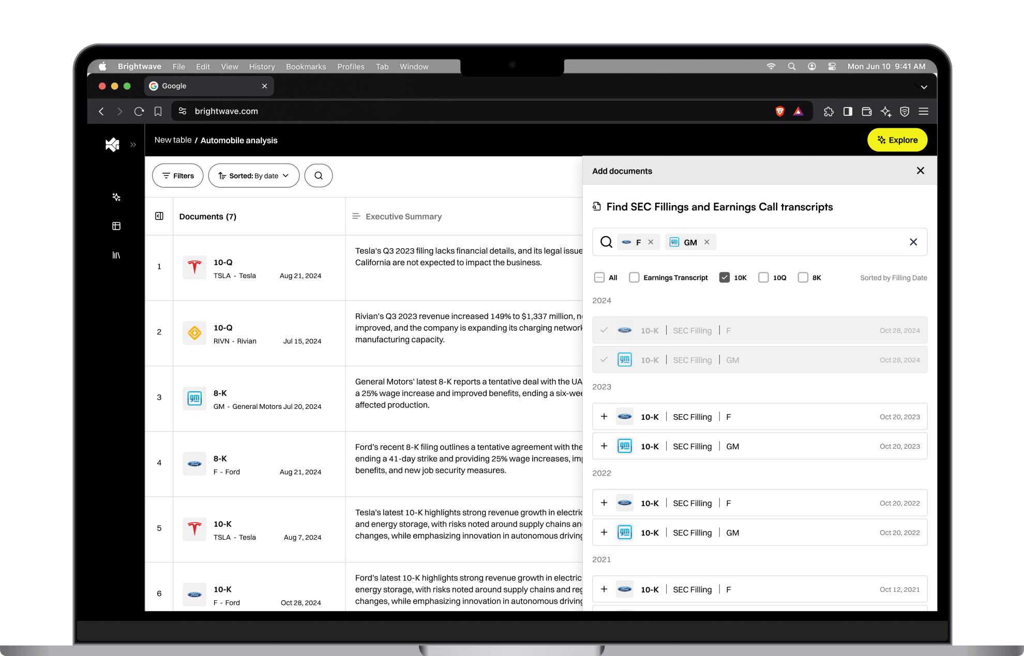Add the 2023 Ford 10-K filing
The height and width of the screenshot is (656, 1024).
pyautogui.click(x=604, y=417)
